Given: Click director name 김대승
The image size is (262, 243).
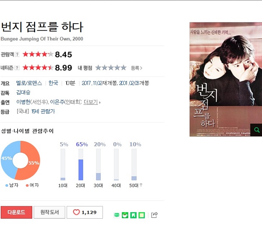Looking at the screenshot, I should click(x=23, y=92).
